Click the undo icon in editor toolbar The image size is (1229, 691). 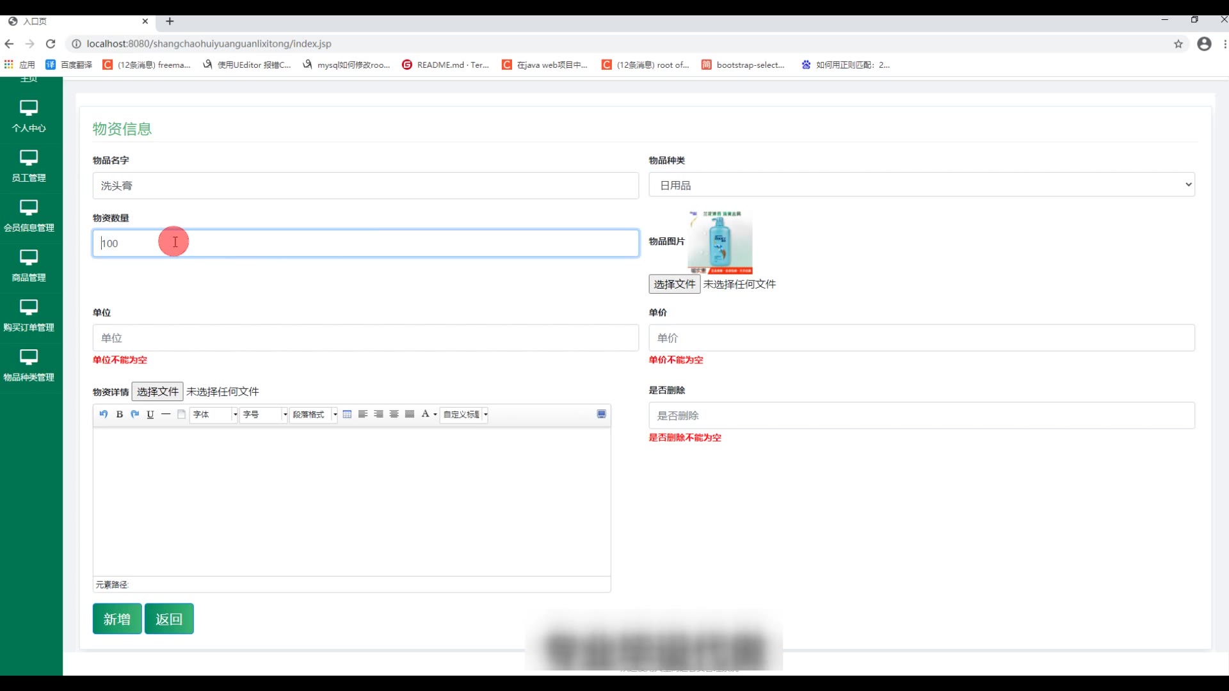(104, 415)
